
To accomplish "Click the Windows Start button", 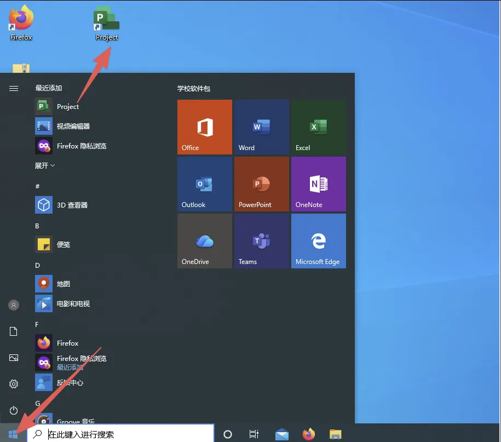I will coord(13,434).
